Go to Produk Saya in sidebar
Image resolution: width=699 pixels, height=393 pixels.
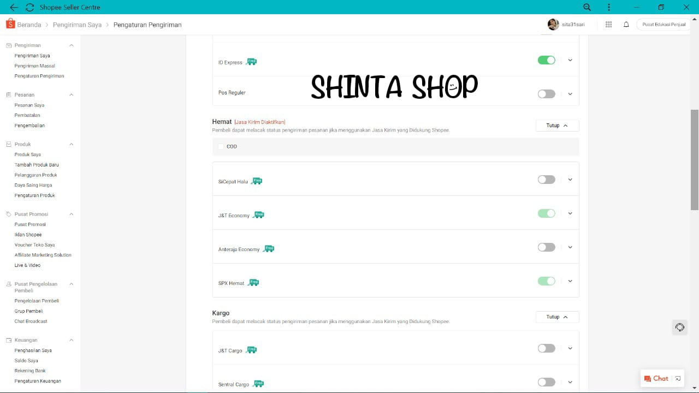click(28, 155)
